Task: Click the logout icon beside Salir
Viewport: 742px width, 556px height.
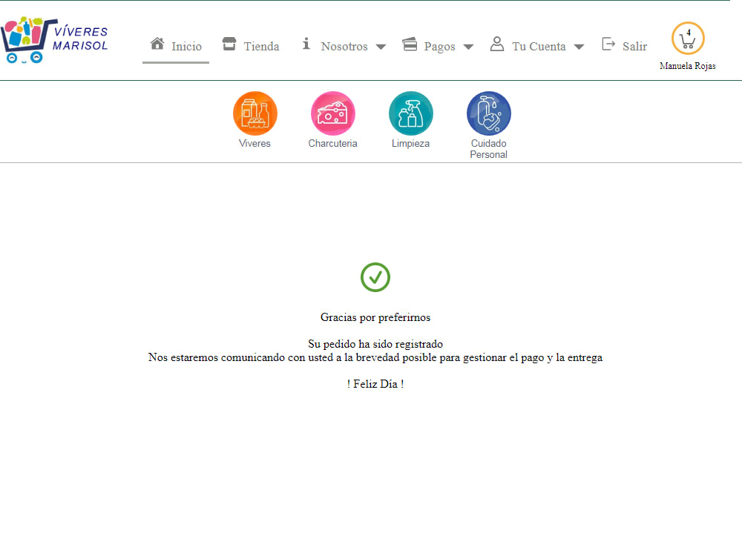Action: [x=608, y=44]
